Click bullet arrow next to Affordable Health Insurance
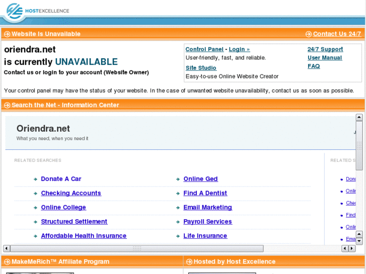 click(35, 236)
